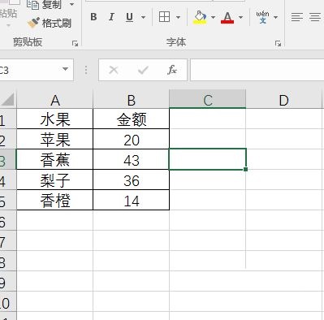This screenshot has height=320, width=324.
Task: Select row 6 header
Action: [x=8, y=220]
